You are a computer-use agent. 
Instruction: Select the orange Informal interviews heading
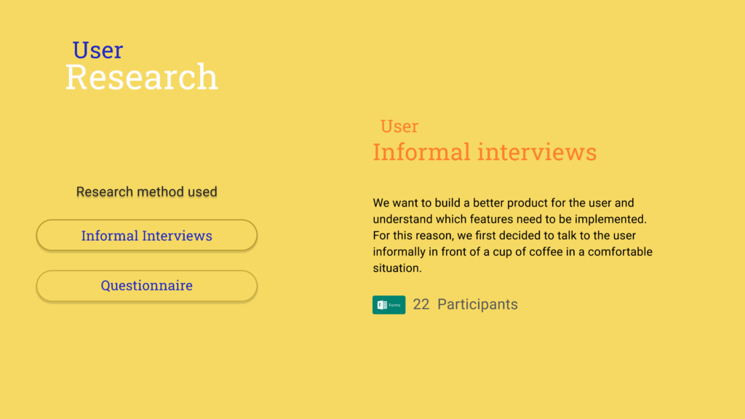[485, 152]
